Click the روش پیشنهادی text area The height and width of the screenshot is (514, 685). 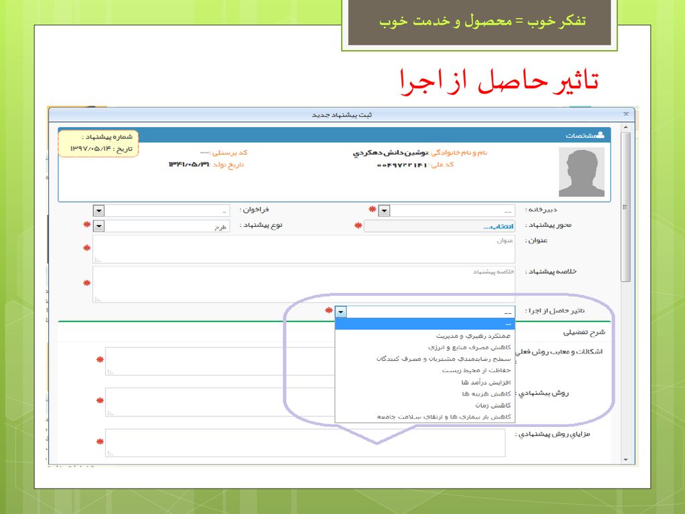point(219,402)
